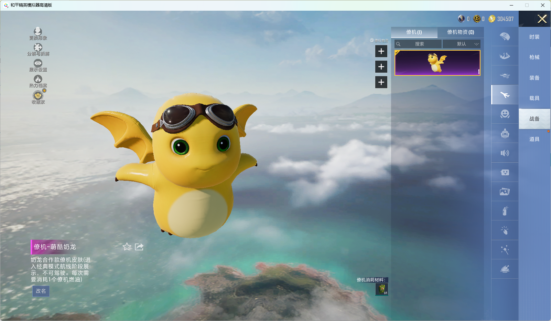Viewport: 551px width, 321px height.
Task: Close the inventory with white X
Action: pyautogui.click(x=542, y=19)
